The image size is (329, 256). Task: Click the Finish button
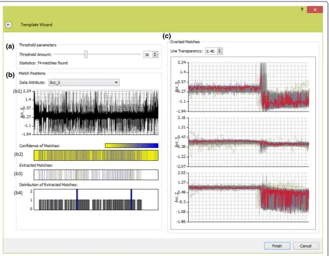tap(277, 246)
